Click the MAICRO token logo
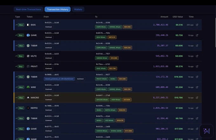Viewport: 216px width, 140px height. 28,98
